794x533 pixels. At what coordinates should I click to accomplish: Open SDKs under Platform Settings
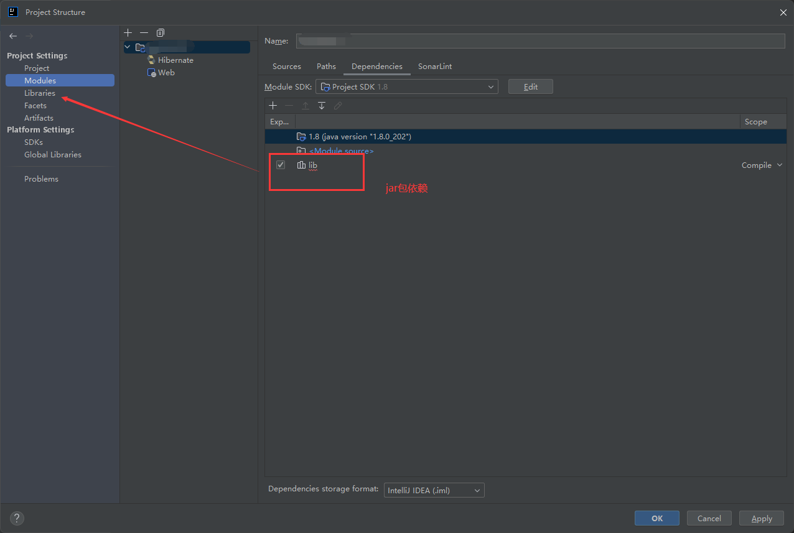click(34, 142)
